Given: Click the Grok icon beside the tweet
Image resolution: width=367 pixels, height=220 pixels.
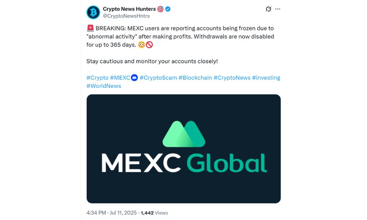Looking at the screenshot, I should click(x=268, y=9).
